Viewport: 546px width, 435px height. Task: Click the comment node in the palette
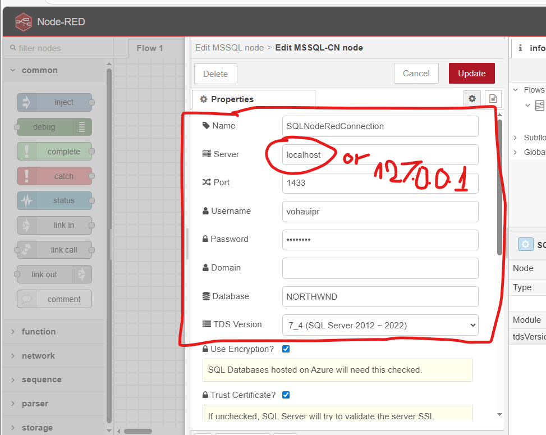[x=54, y=299]
